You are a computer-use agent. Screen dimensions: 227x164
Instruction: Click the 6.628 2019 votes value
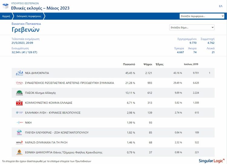point(196,83)
